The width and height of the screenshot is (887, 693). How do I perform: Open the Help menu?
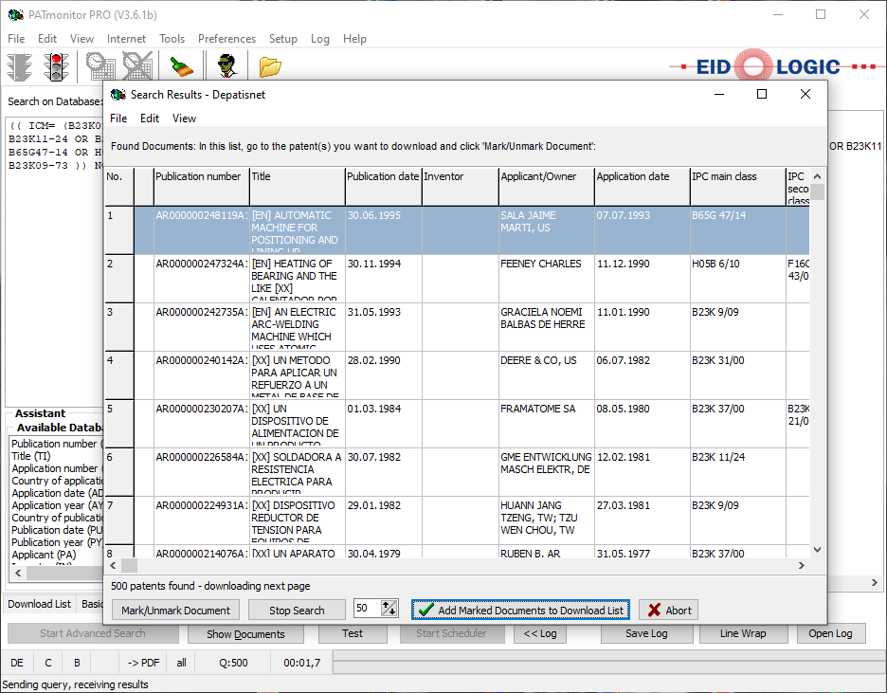pyautogui.click(x=354, y=39)
